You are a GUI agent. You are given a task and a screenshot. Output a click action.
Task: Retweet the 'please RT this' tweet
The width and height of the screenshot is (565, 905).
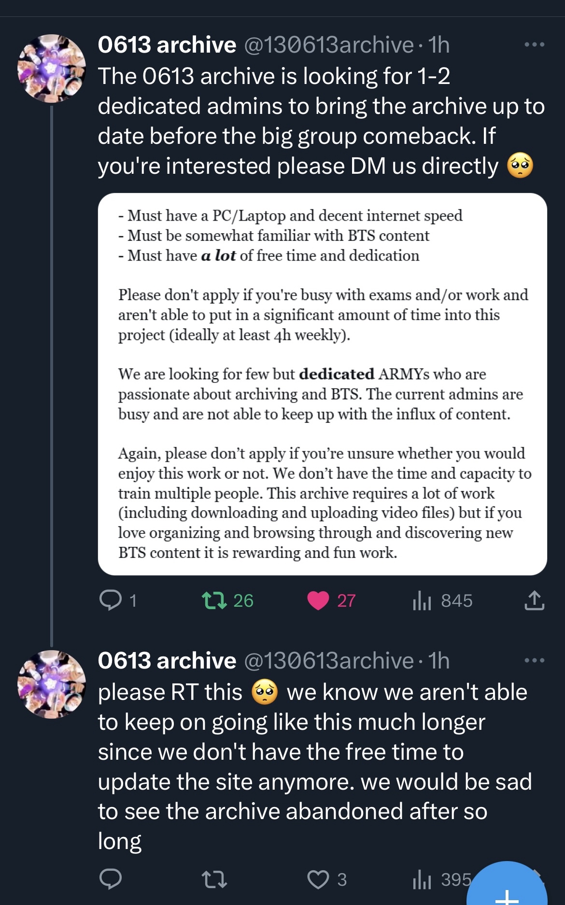[x=214, y=879]
